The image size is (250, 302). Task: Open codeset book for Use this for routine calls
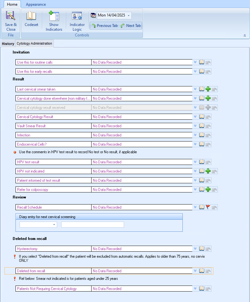[x=202, y=62]
